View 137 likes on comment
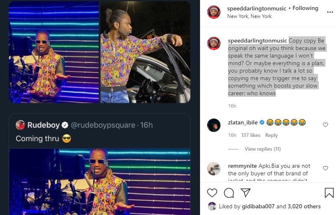The width and height of the screenshot is (336, 215). tap(251, 135)
